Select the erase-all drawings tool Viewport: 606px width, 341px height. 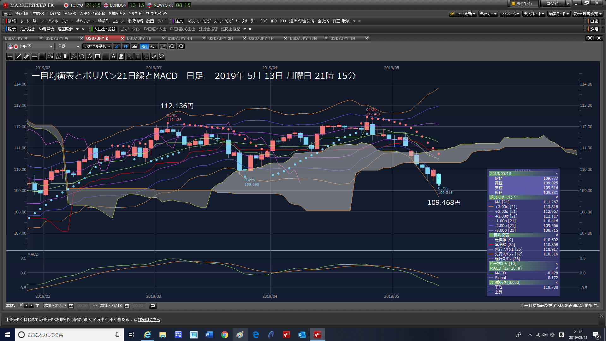pyautogui.click(x=162, y=56)
